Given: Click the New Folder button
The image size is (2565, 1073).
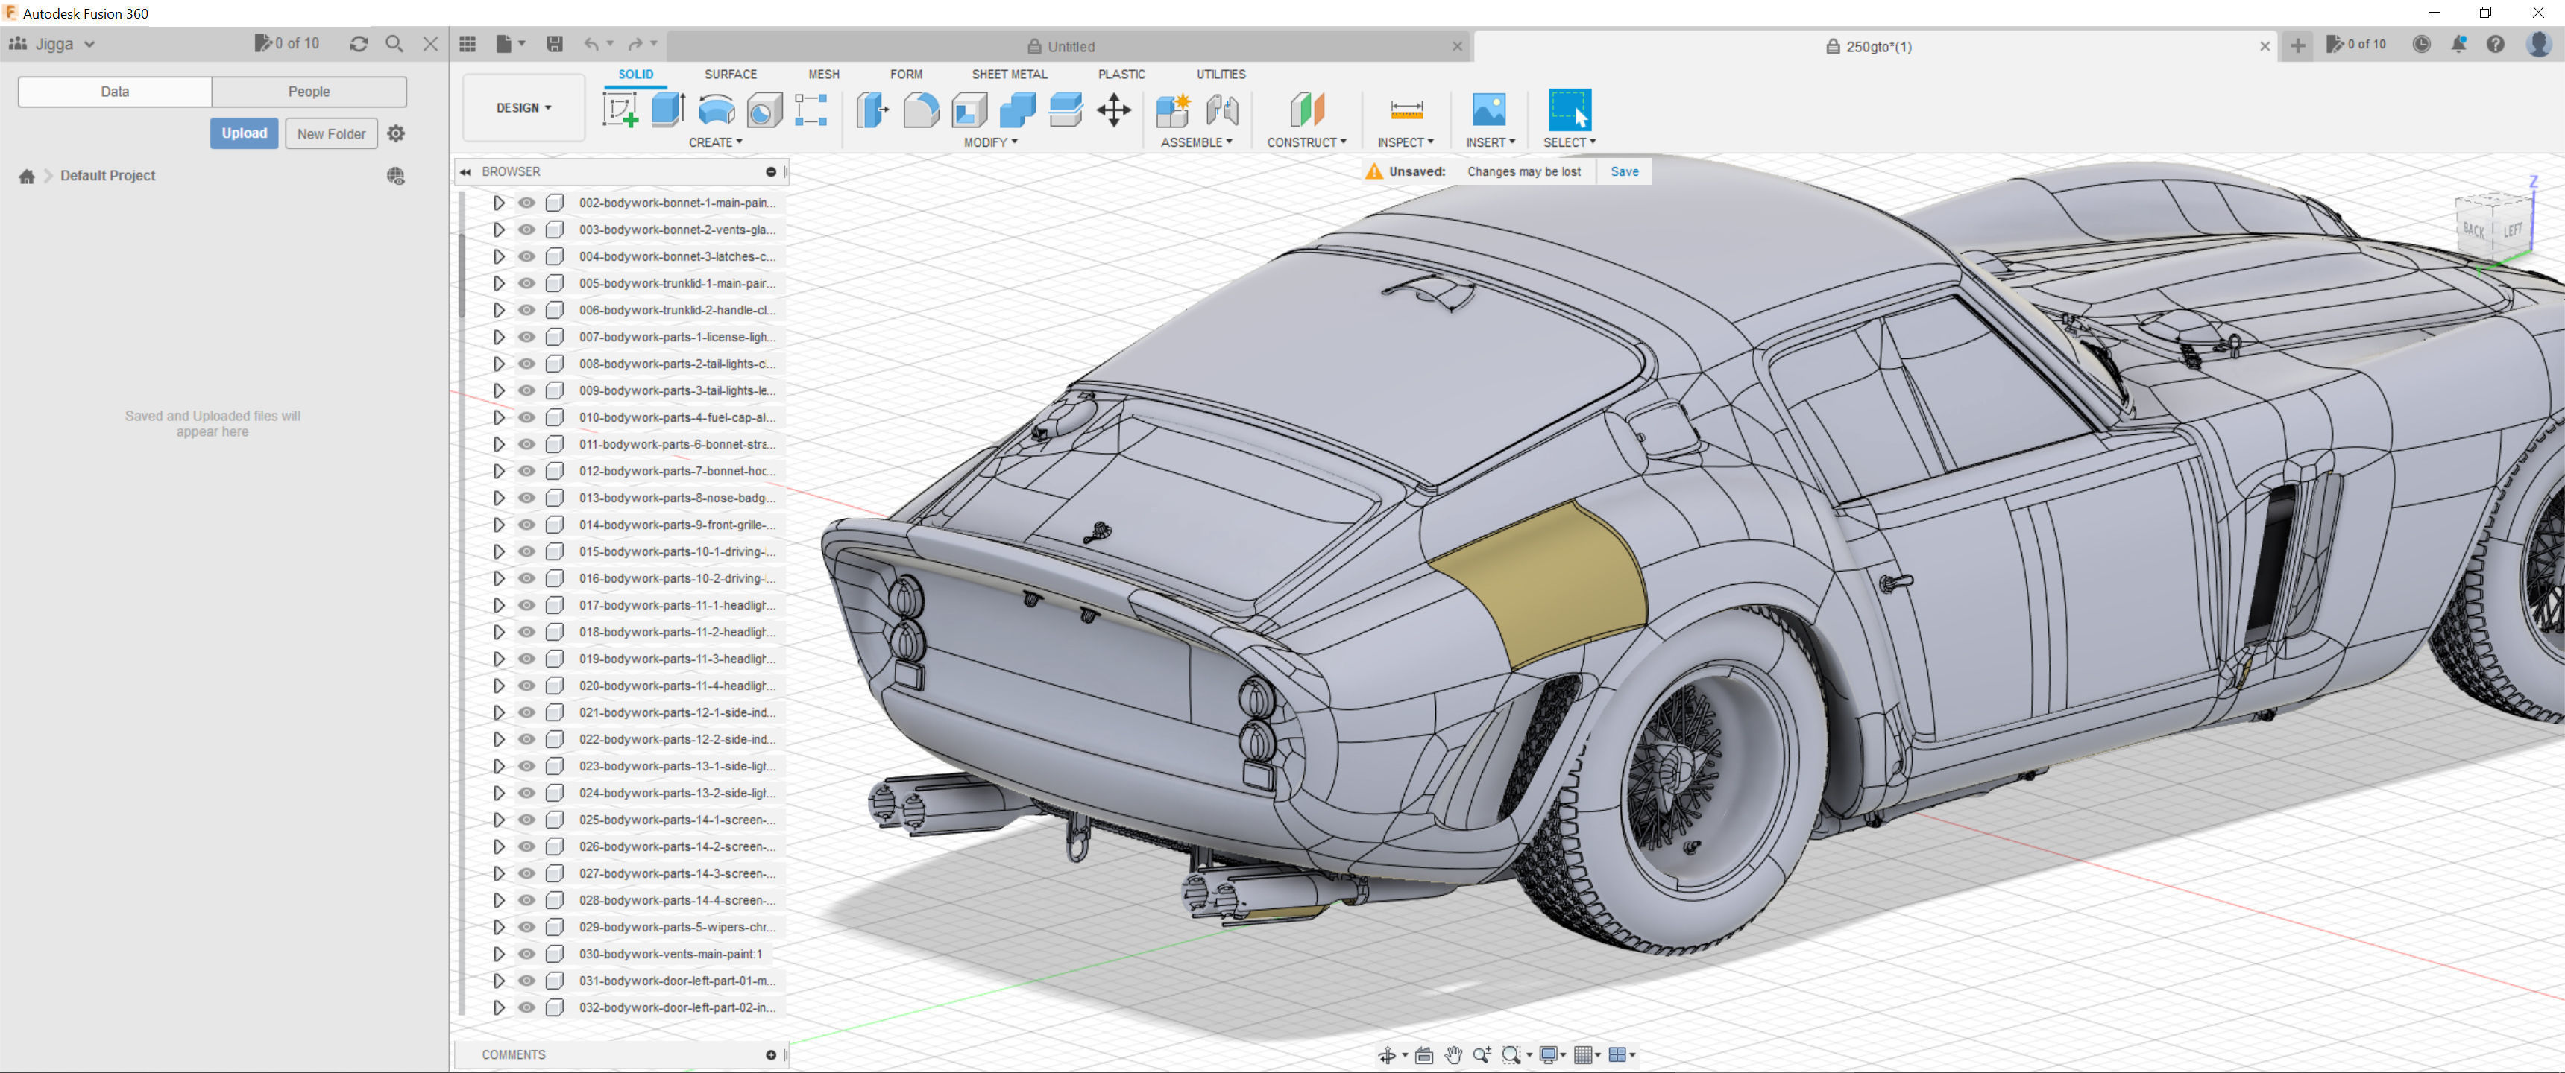Looking at the screenshot, I should tap(332, 133).
